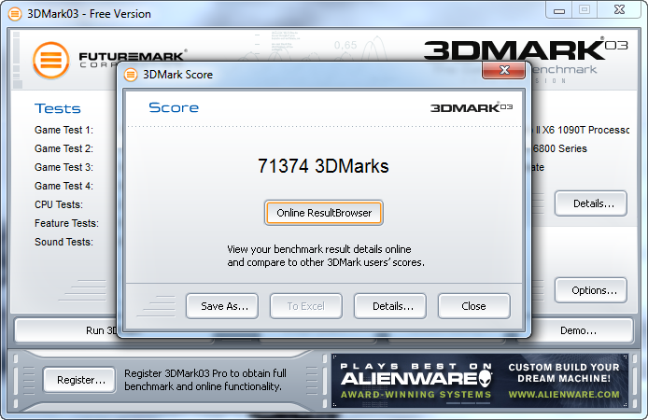Click the Sound Tests: label
The image size is (648, 420).
click(x=64, y=242)
